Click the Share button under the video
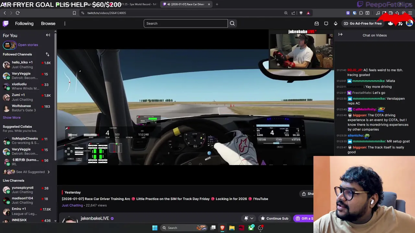 (x=307, y=194)
